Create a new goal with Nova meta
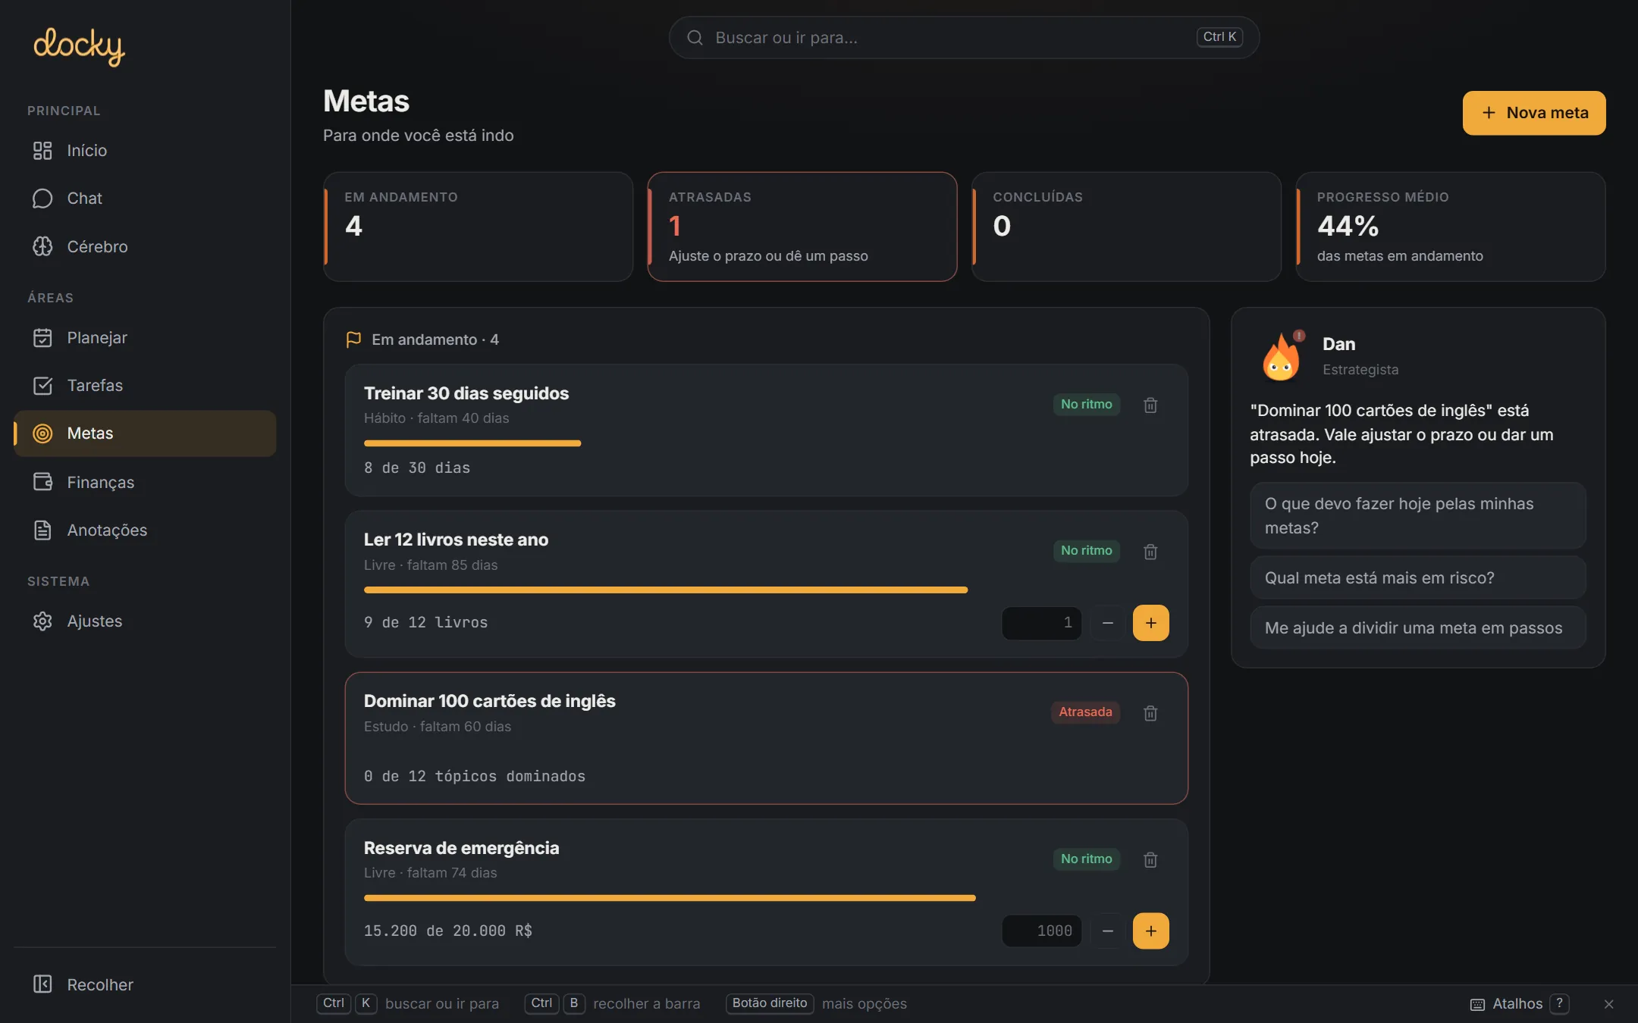Screen dimensions: 1638x1023 tap(1533, 113)
